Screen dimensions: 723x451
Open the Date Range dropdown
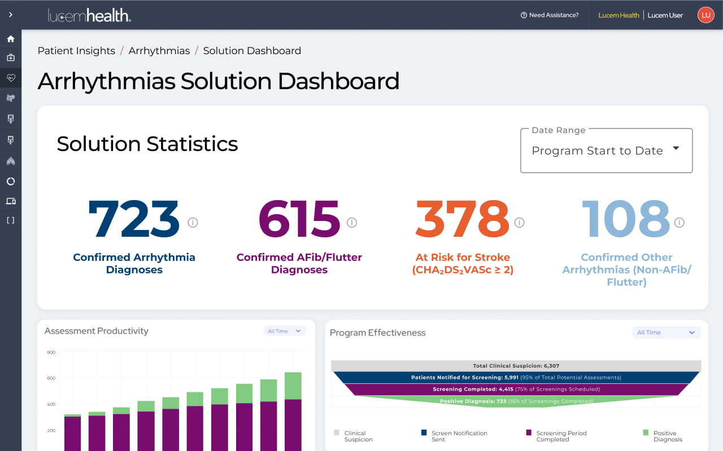(606, 151)
